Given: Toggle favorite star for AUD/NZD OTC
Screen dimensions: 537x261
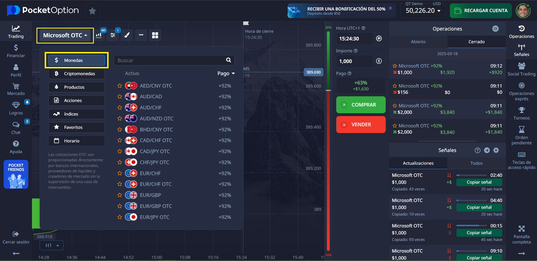Looking at the screenshot, I should [x=120, y=119].
